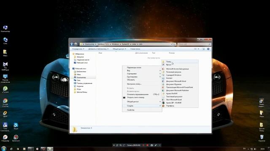Select Точечный рисунок in submenu
Viewport: 270px width, 151px height.
click(x=180, y=72)
